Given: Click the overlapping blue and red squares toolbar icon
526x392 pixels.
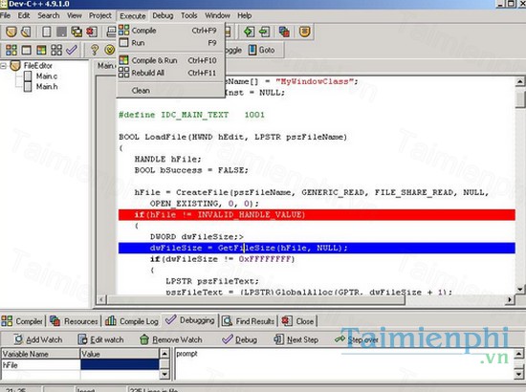Looking at the screenshot, I should pyautogui.click(x=284, y=32).
